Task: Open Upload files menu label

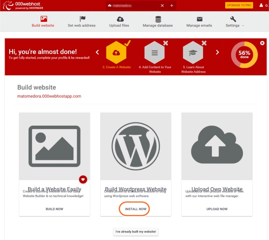Action: point(119,26)
